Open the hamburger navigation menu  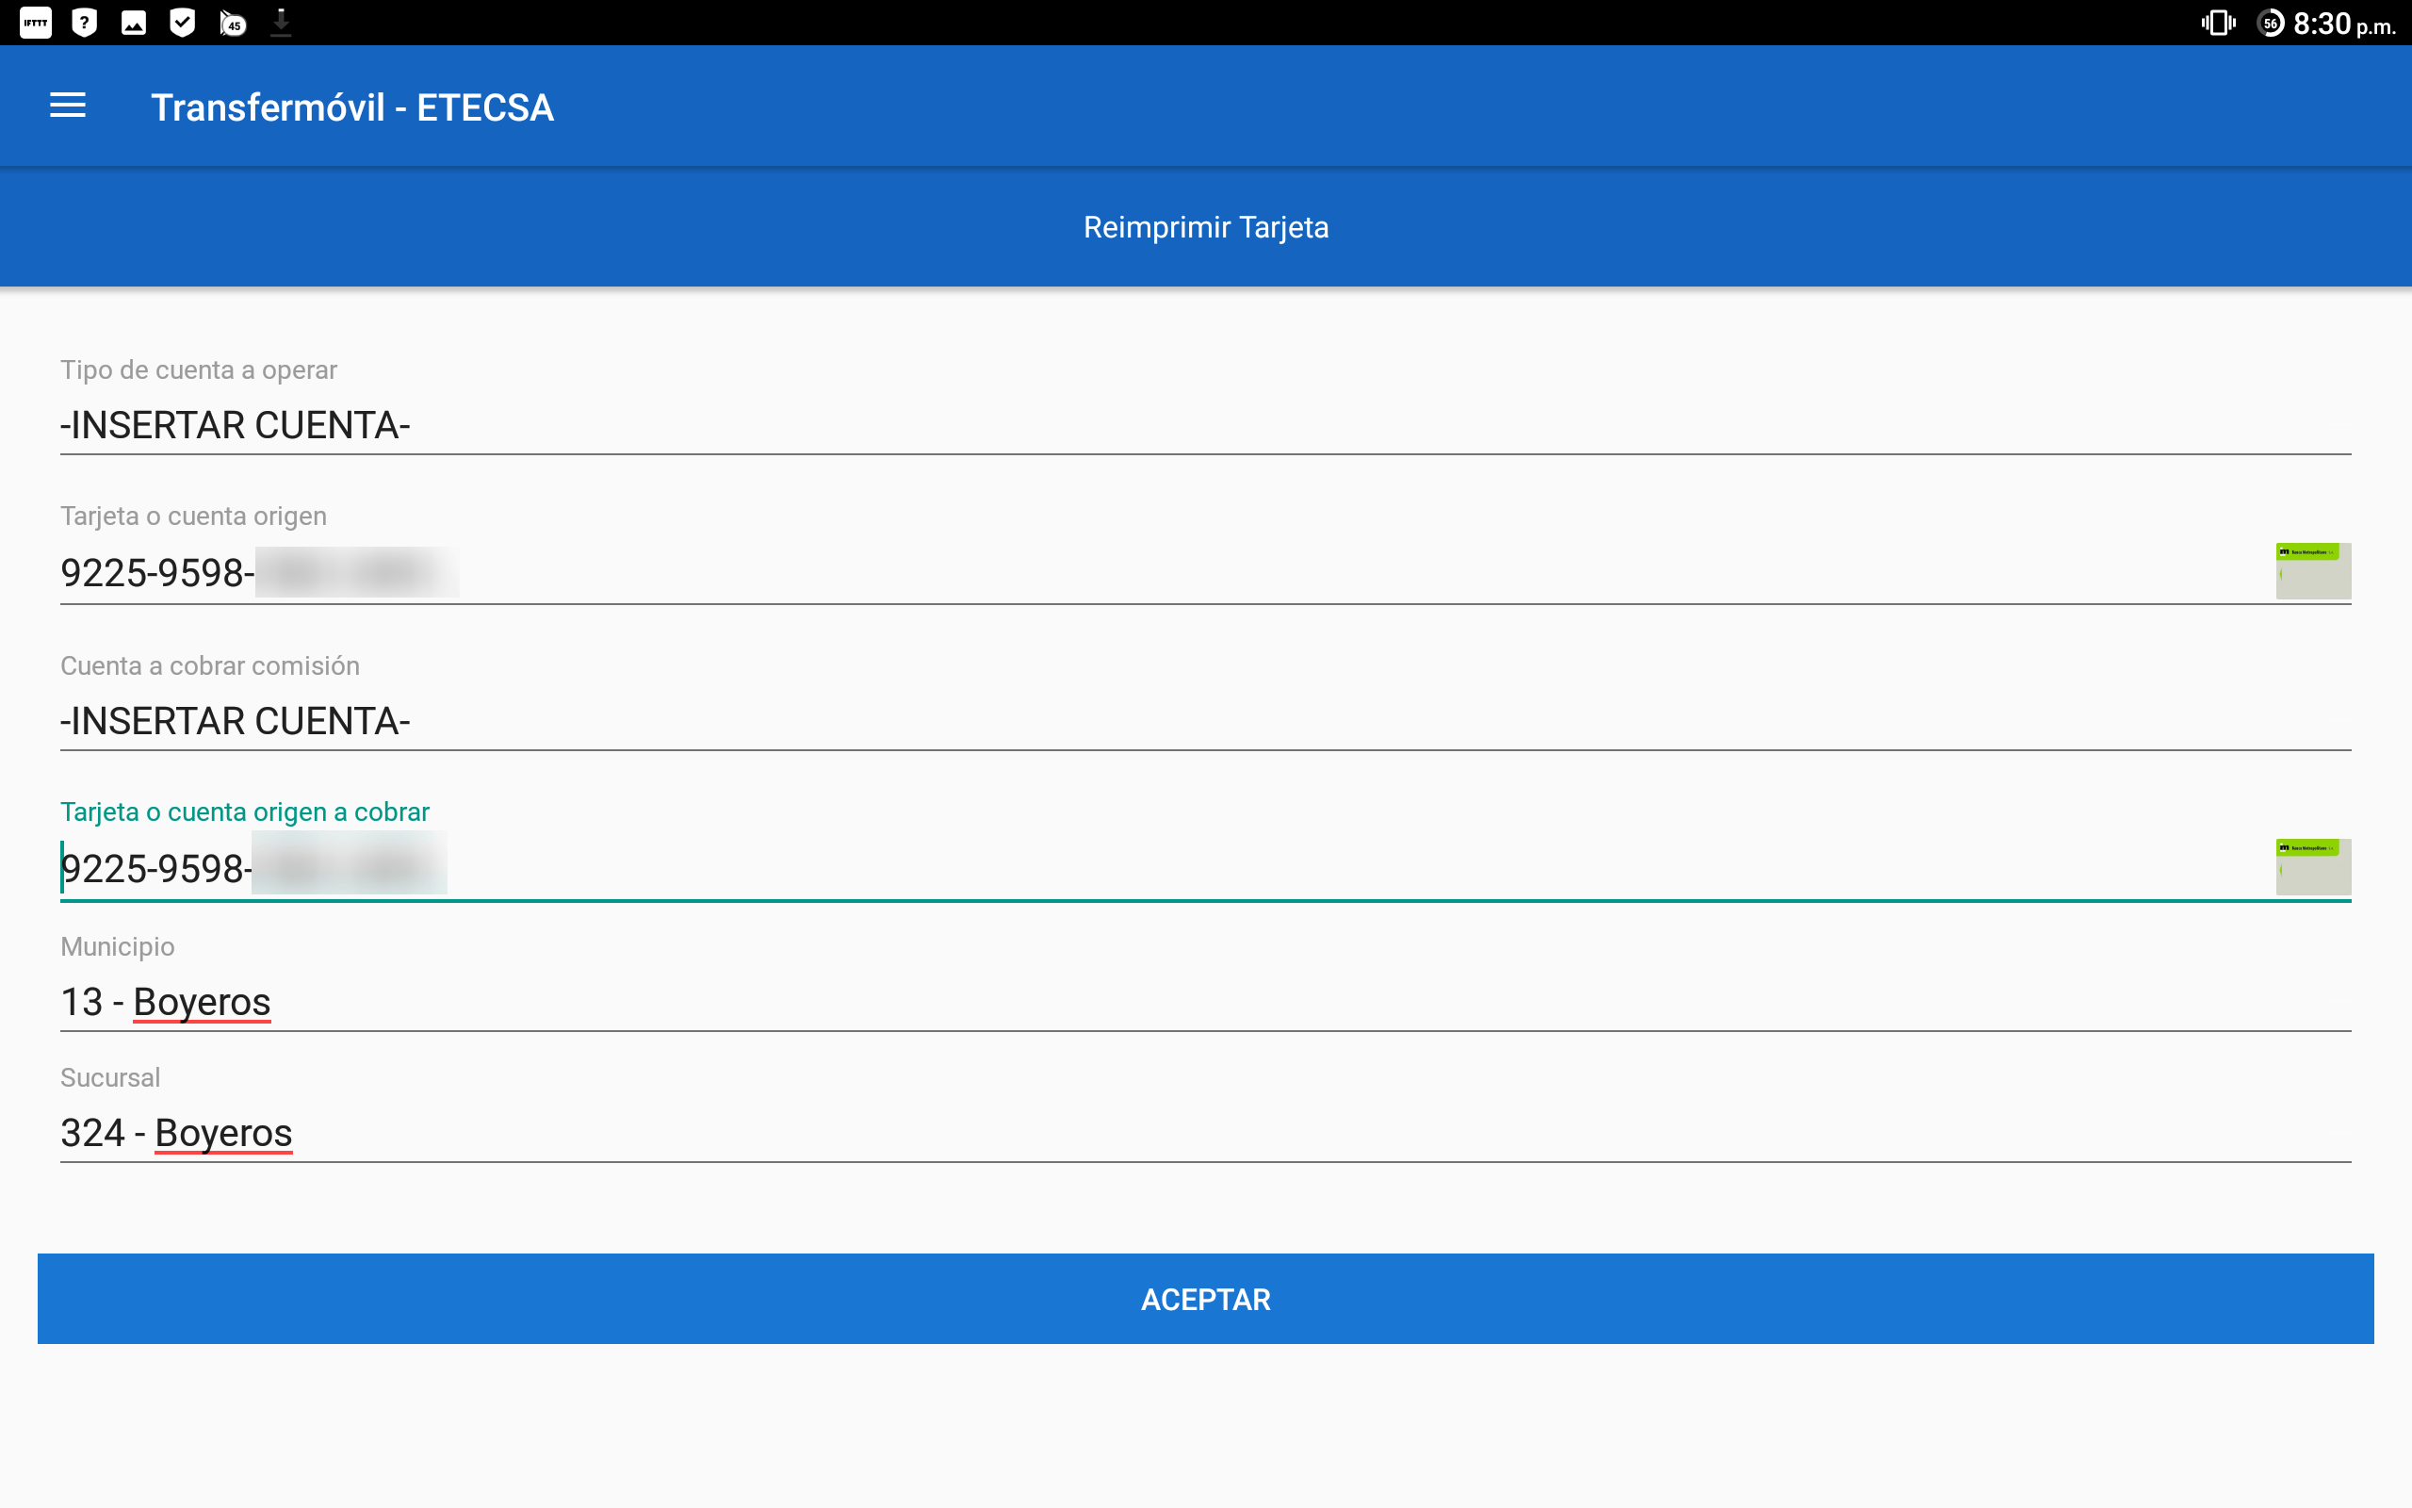(x=68, y=106)
